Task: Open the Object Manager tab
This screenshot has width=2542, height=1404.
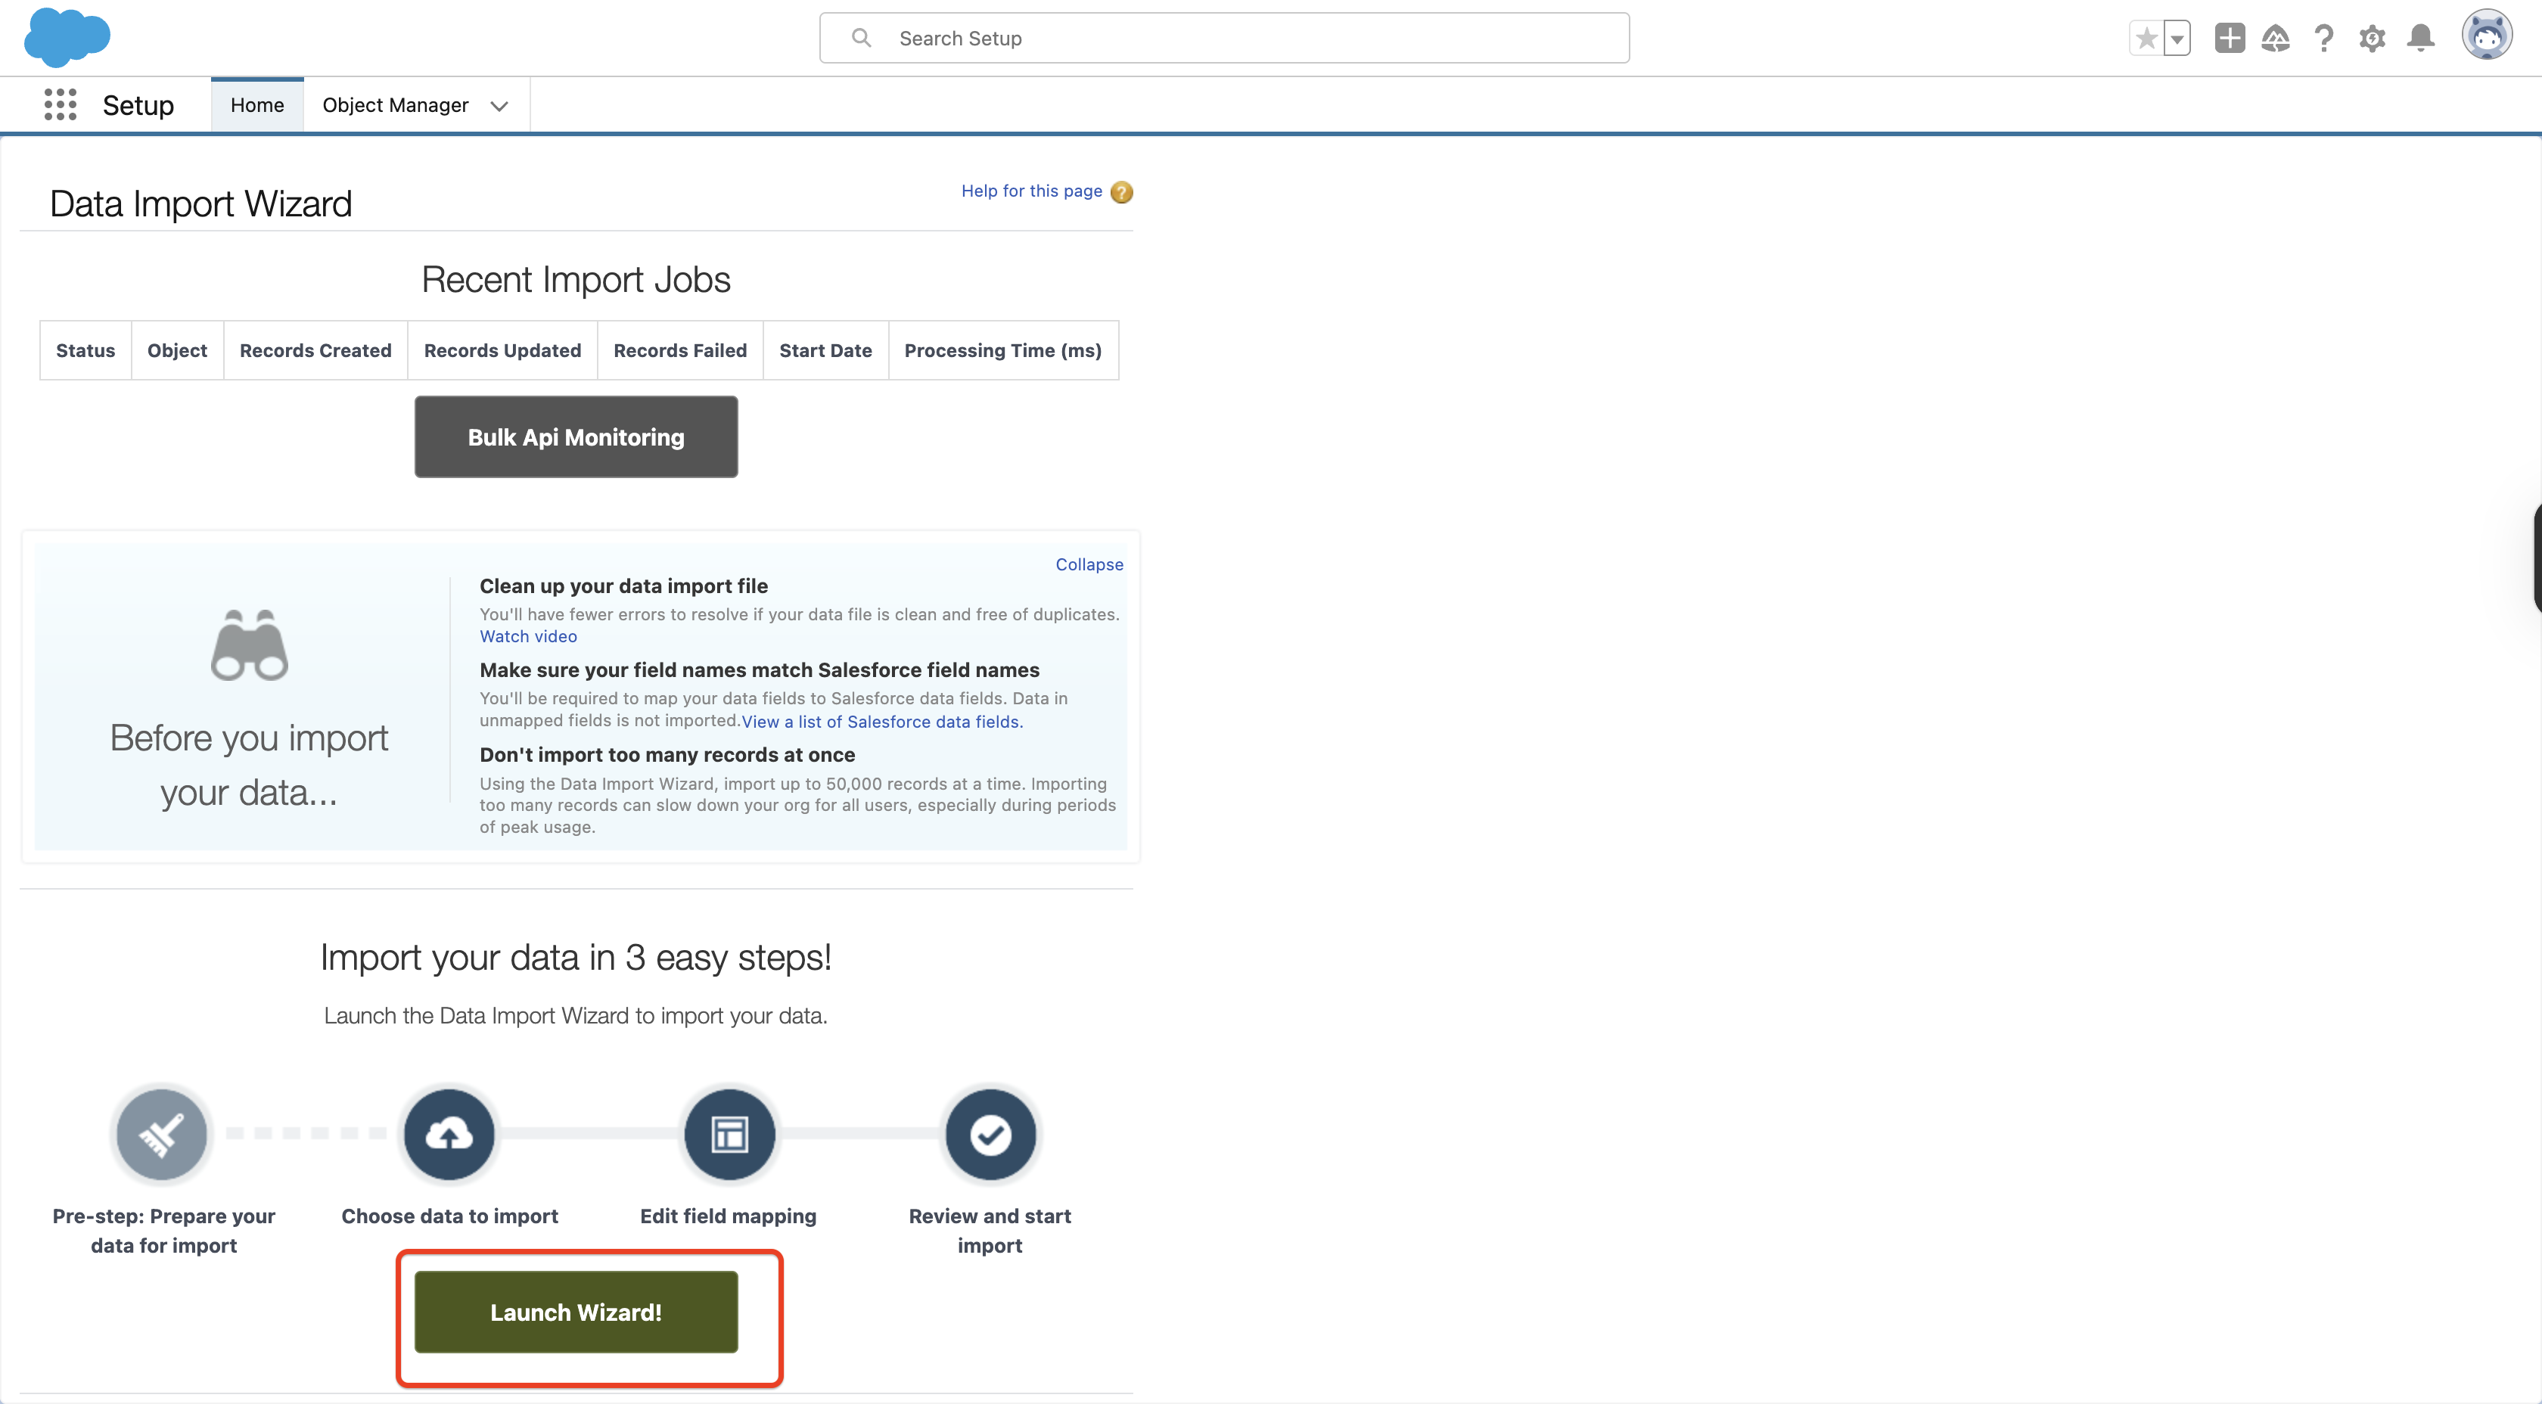Action: tap(395, 104)
